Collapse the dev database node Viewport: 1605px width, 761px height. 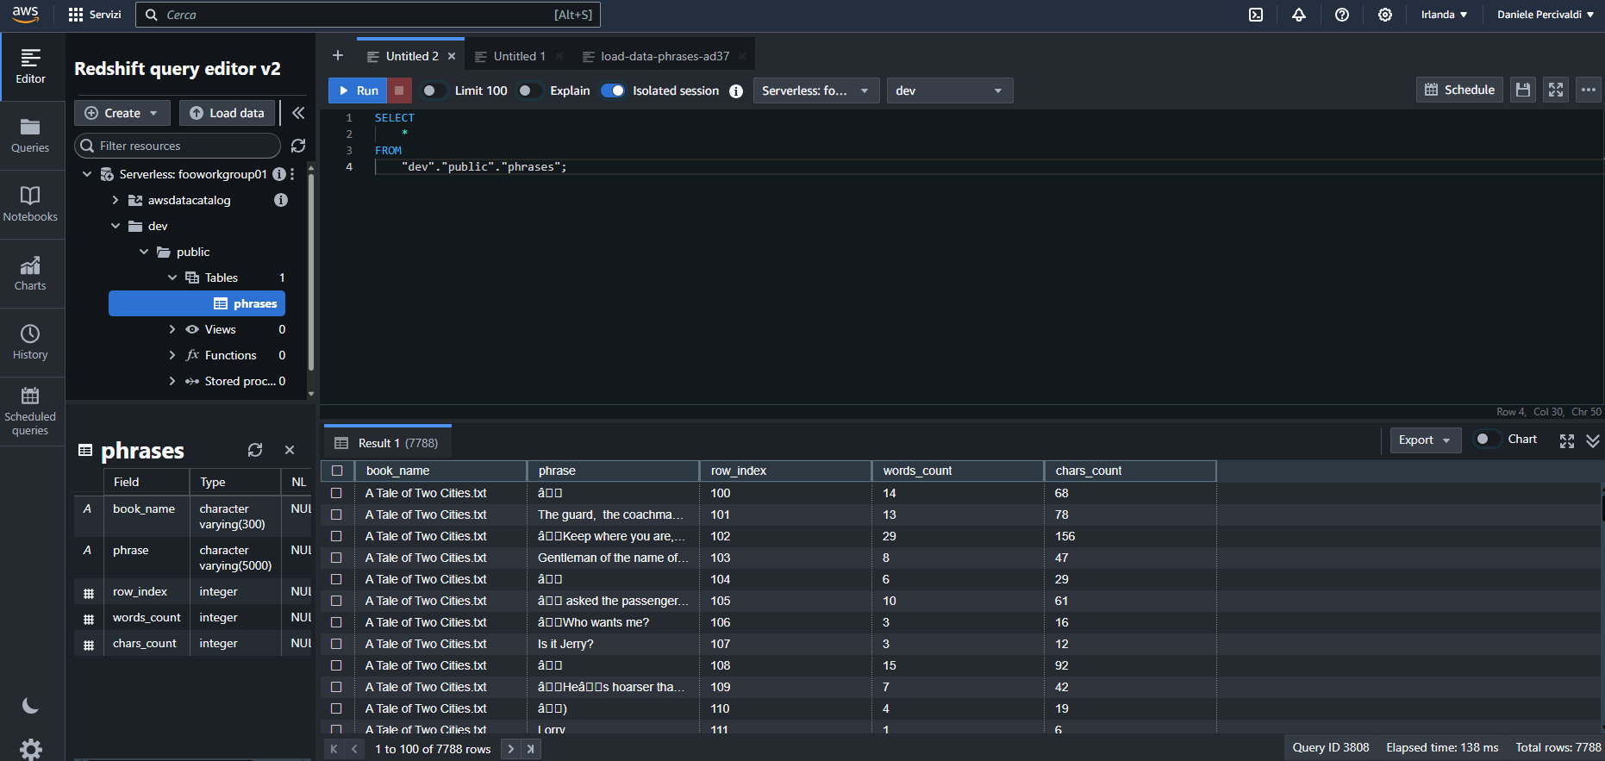pyautogui.click(x=116, y=226)
